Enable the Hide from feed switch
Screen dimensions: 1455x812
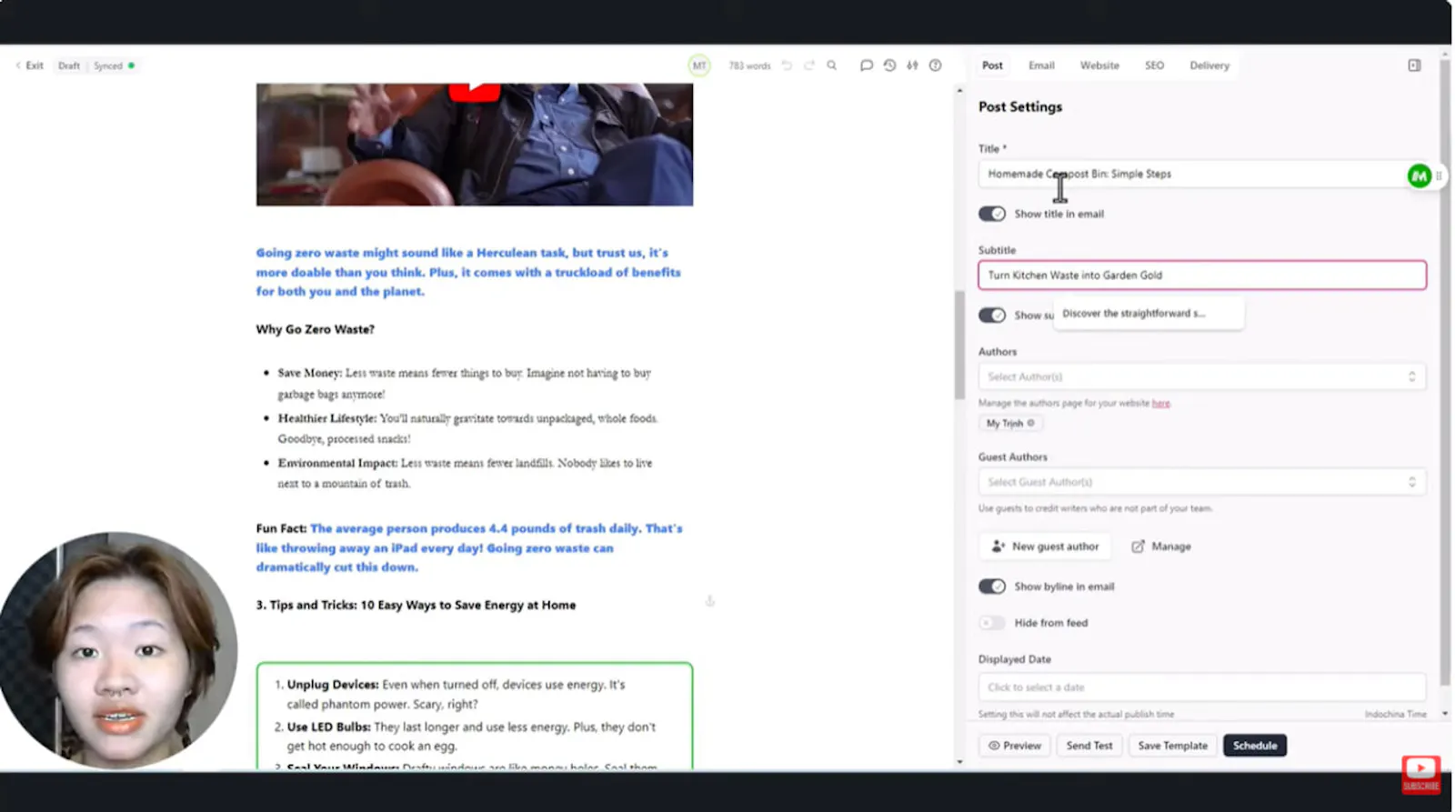click(x=992, y=623)
